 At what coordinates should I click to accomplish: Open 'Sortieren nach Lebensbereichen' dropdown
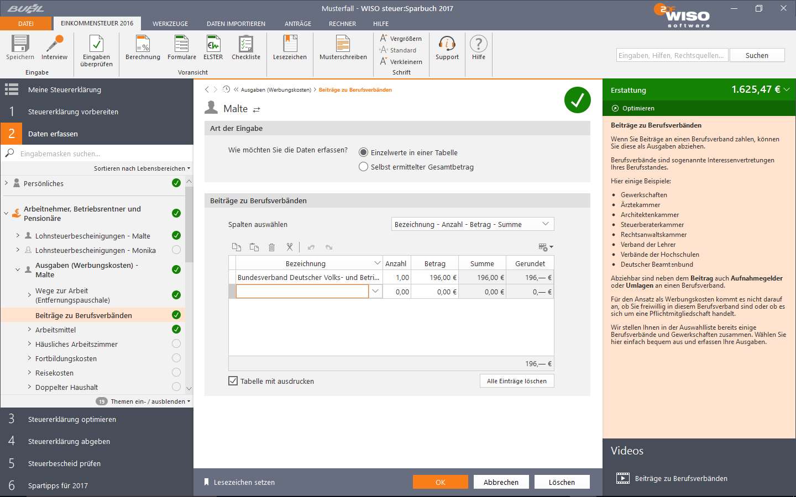[x=142, y=168]
